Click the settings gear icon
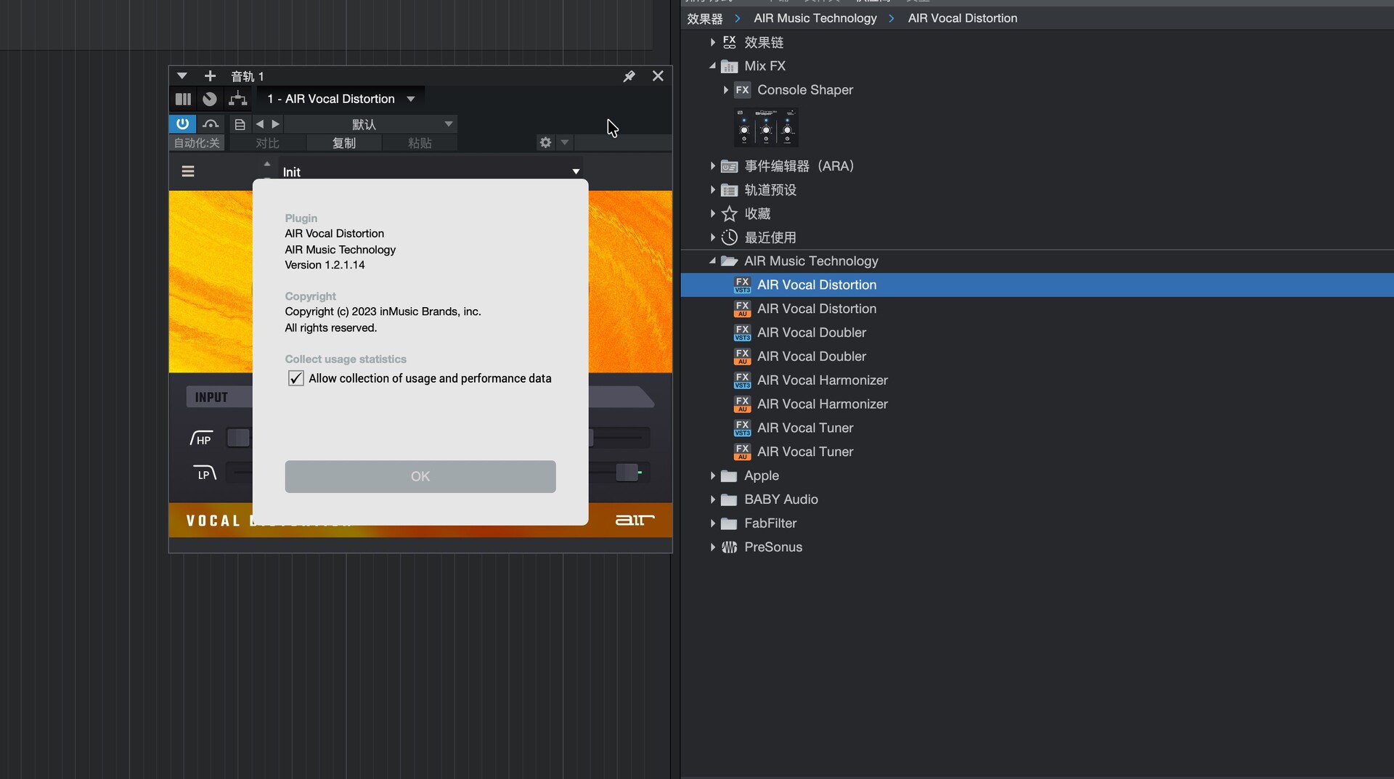Screen dimensions: 1394x779 tap(545, 143)
